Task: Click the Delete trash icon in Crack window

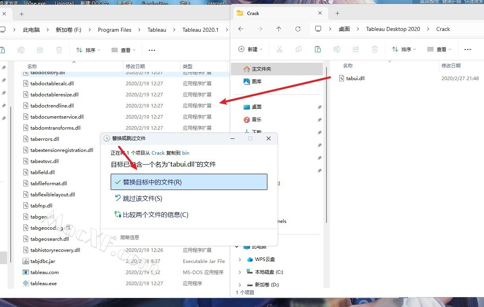Action: pos(375,49)
